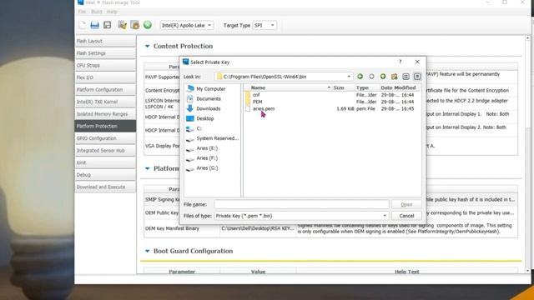The width and height of the screenshot is (534, 300).
Task: Switch file dialog to List view
Action: click(406, 77)
